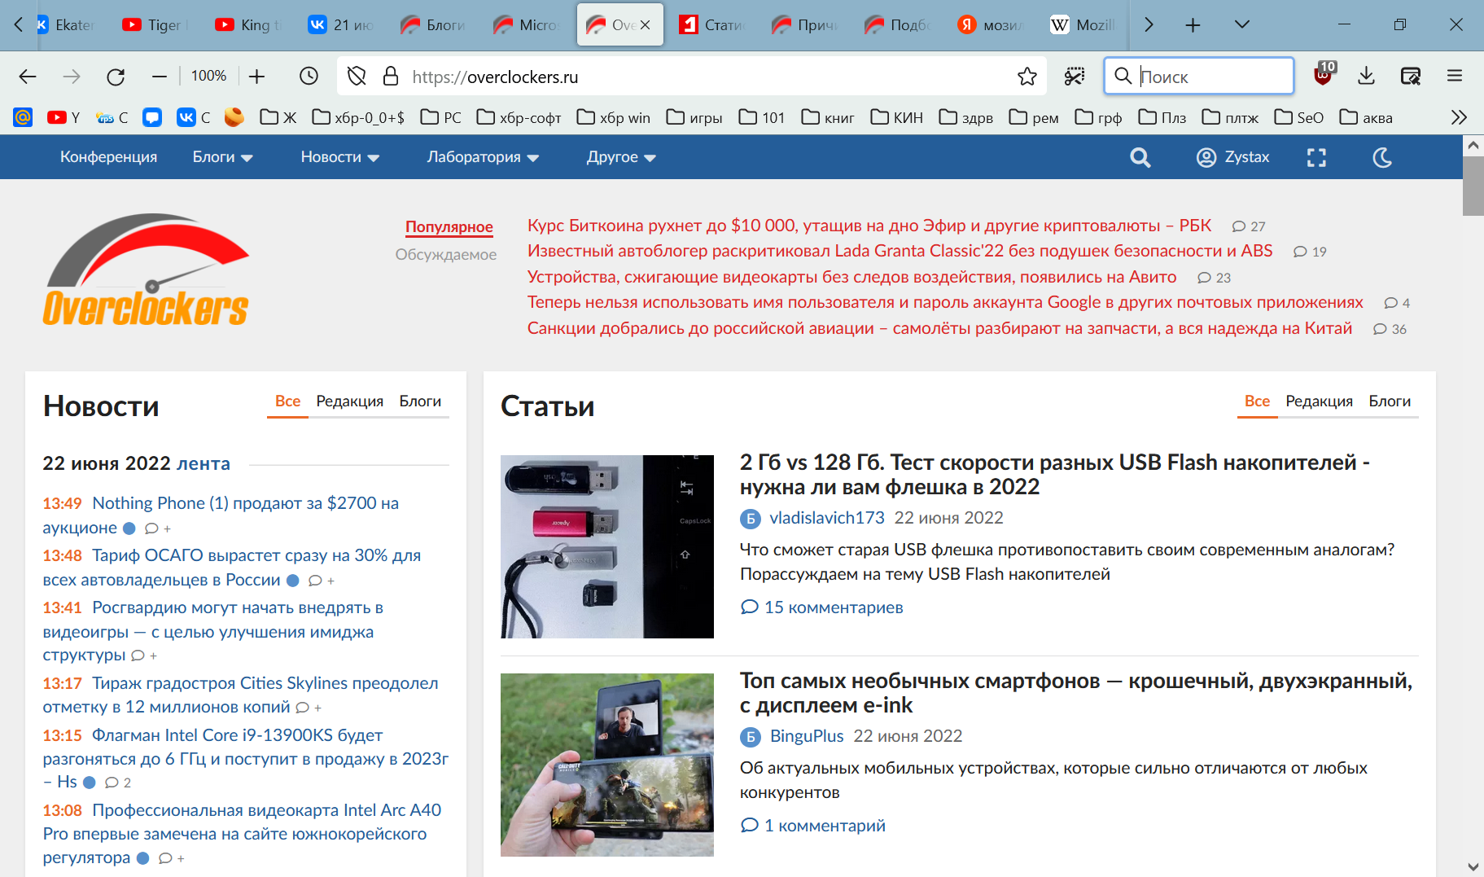Expand the Другое dropdown menu

coord(621,157)
